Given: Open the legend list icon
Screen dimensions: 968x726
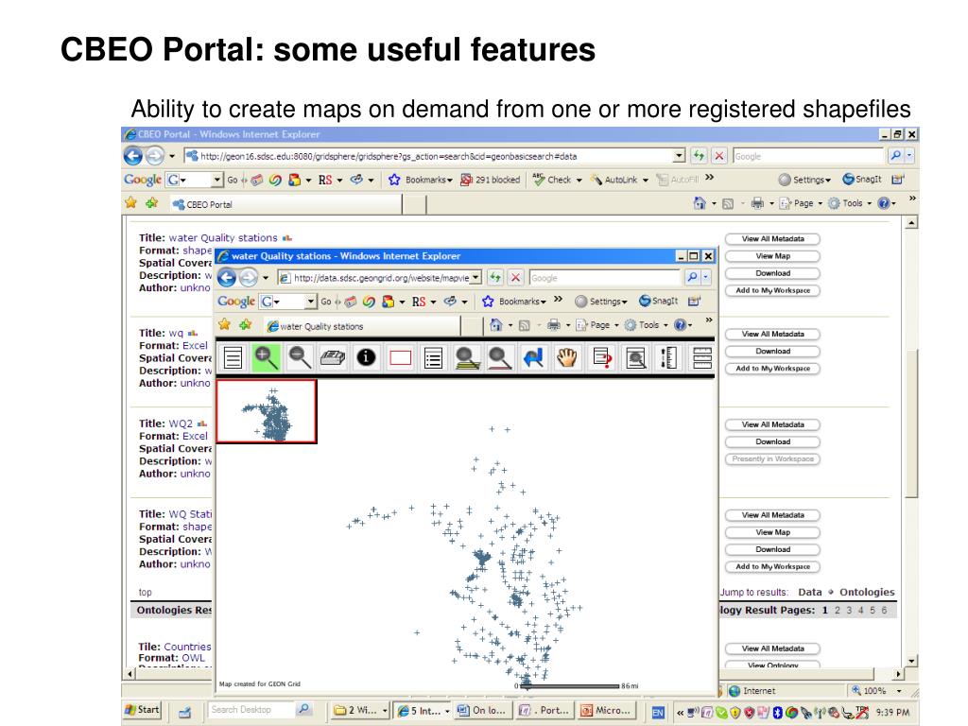Looking at the screenshot, I should pyautogui.click(x=433, y=357).
